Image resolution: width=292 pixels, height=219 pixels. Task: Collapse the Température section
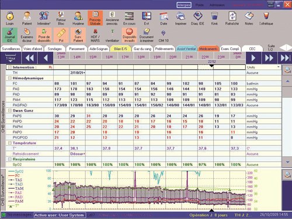(9, 143)
